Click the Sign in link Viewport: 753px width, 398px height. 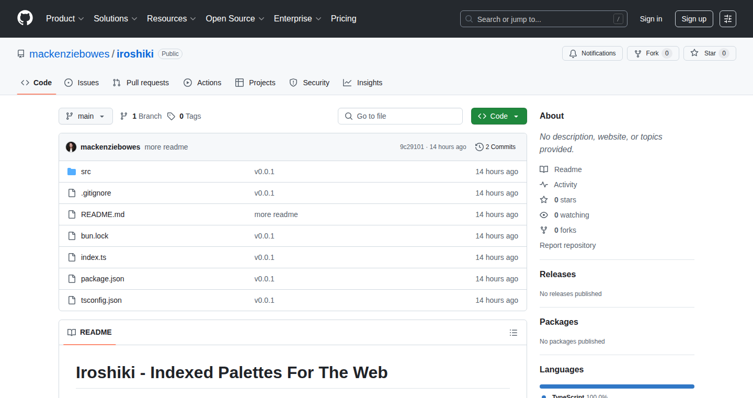click(651, 19)
